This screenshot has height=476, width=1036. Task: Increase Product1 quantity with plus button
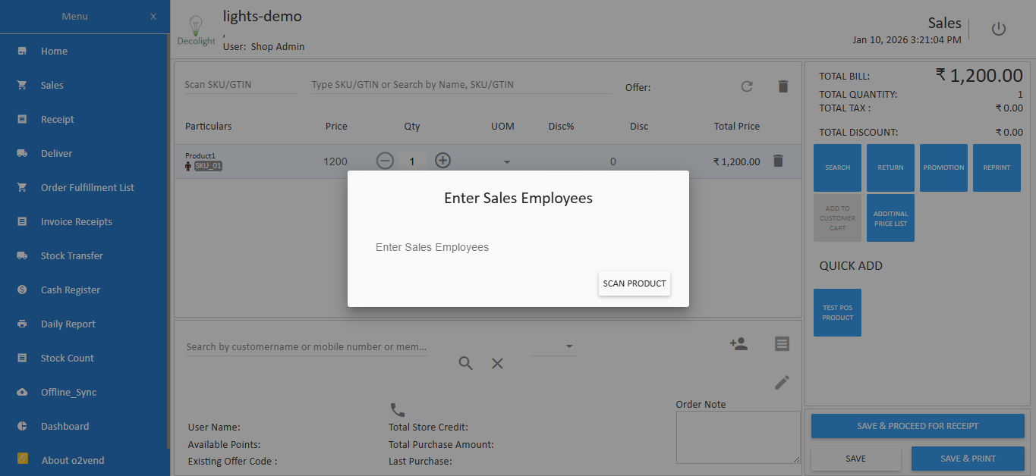pyautogui.click(x=442, y=161)
